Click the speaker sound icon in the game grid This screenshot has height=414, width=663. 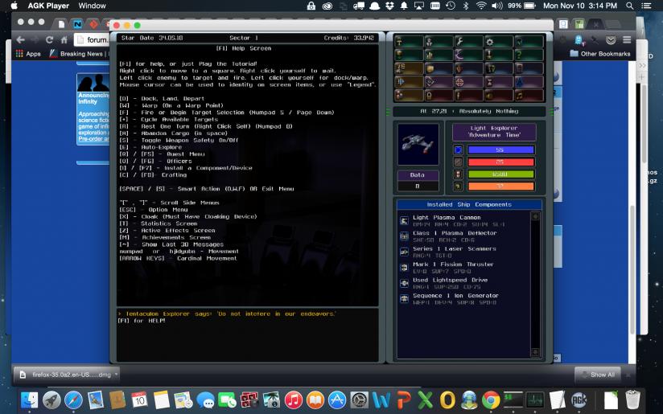tap(490, 96)
